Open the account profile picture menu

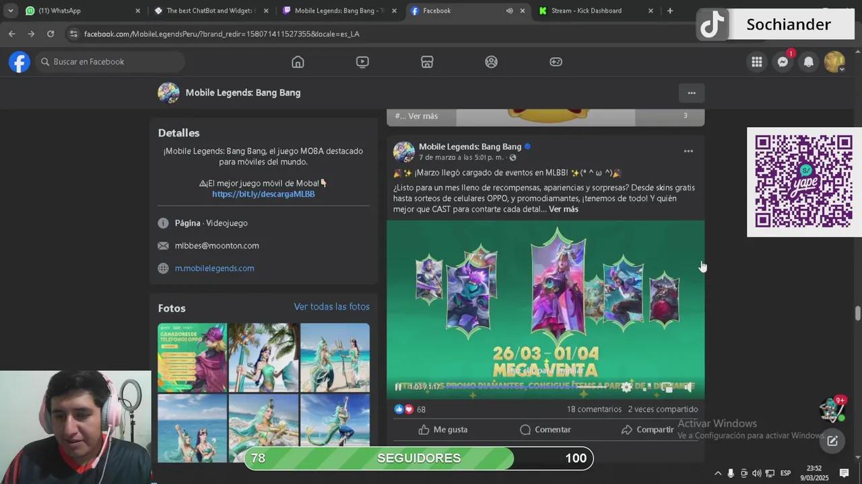834,62
